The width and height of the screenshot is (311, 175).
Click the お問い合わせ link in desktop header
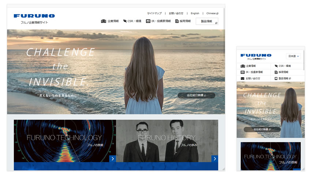176,13
